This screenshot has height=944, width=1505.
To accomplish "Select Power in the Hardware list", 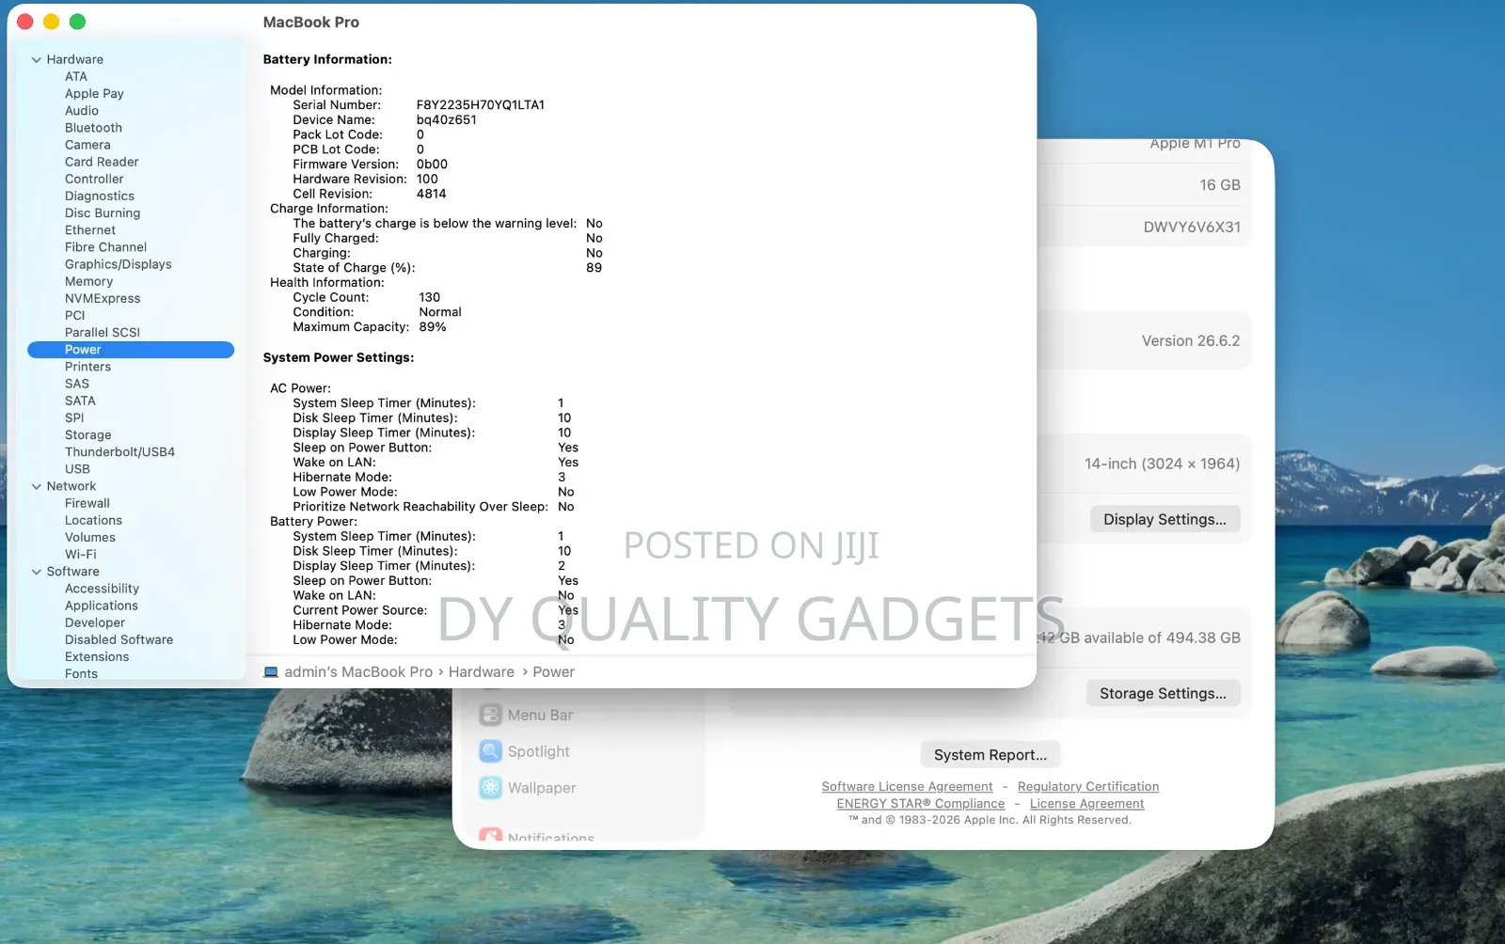I will coord(131,350).
